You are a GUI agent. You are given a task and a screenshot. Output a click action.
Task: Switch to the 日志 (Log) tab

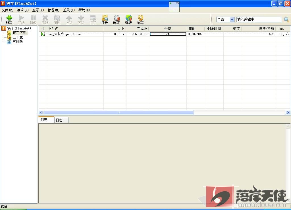tap(62, 120)
